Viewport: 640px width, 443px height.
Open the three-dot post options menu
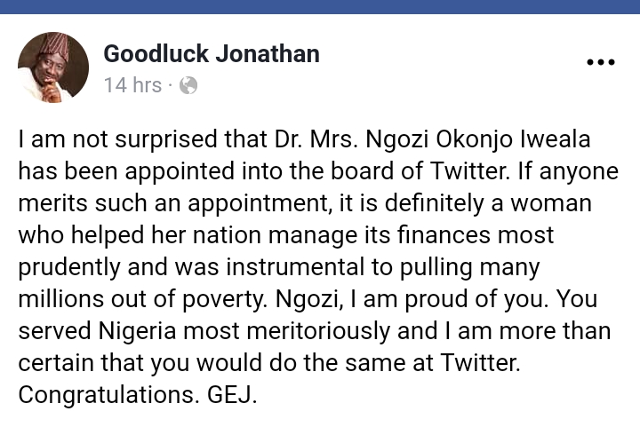tap(601, 62)
